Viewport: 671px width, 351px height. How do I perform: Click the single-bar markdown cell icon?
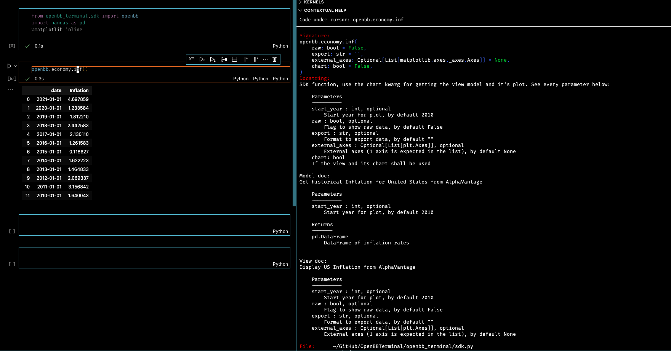tap(246, 59)
